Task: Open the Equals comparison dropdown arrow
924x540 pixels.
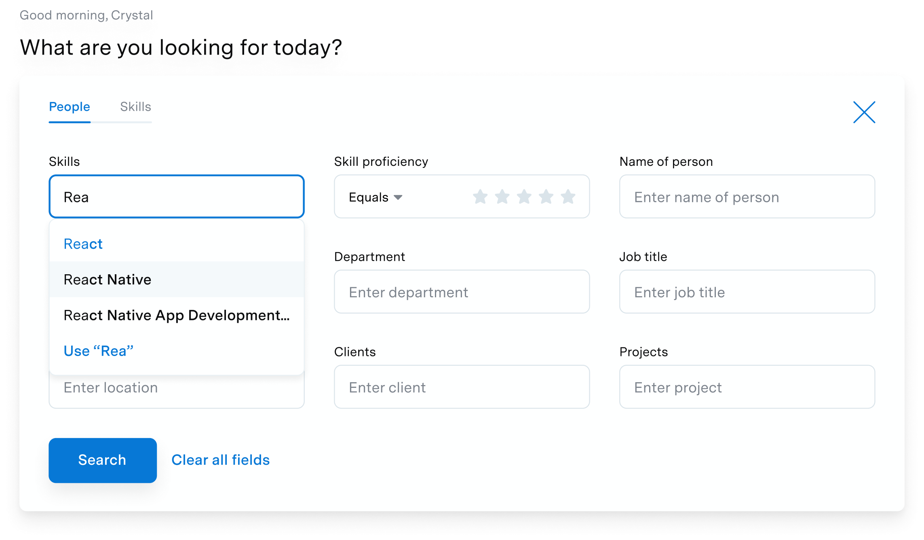Action: tap(398, 197)
